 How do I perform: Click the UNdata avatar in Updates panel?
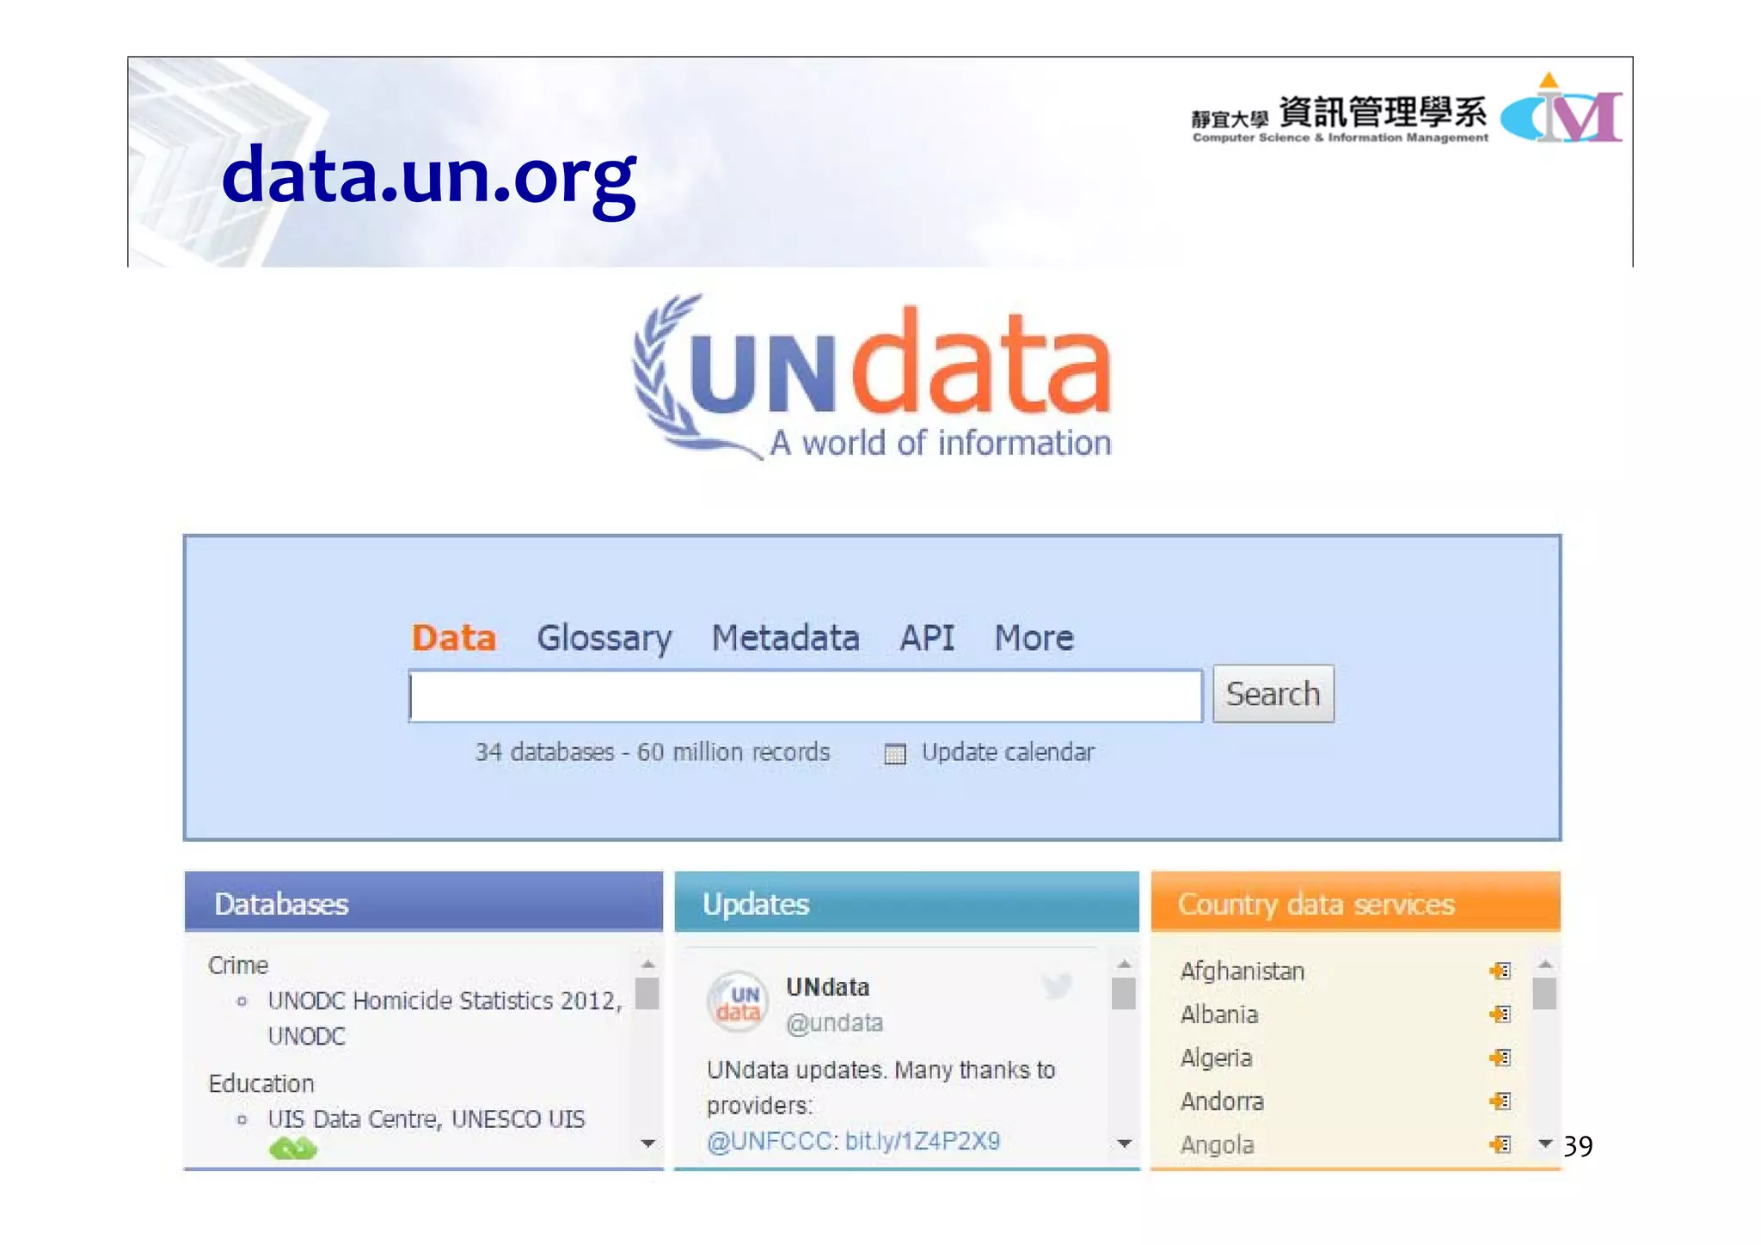[x=738, y=1002]
